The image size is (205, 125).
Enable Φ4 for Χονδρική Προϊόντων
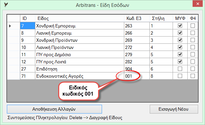193,40
